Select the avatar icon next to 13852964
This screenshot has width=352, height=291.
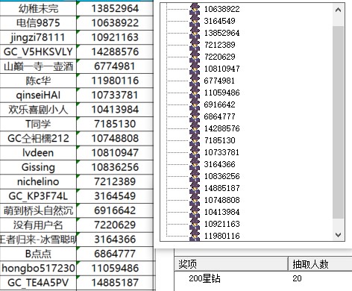195,33
